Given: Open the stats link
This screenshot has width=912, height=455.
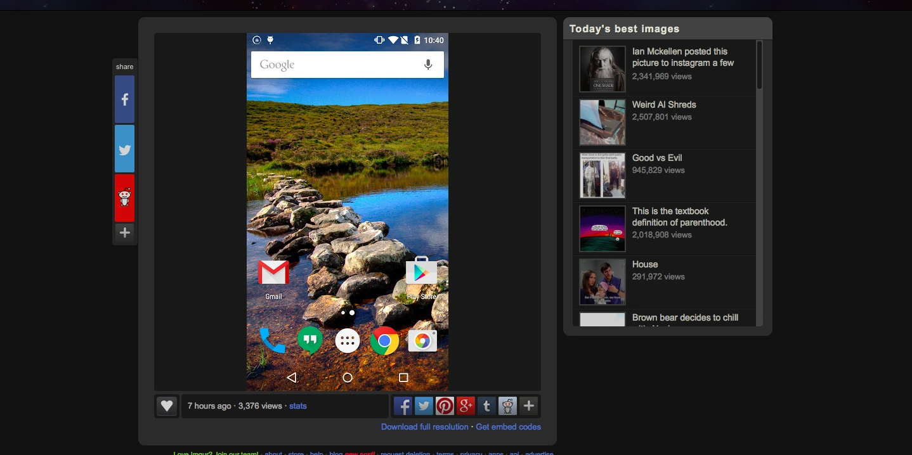Looking at the screenshot, I should point(297,406).
